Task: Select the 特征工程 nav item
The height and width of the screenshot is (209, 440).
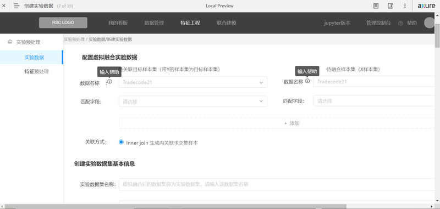Action: coord(190,23)
